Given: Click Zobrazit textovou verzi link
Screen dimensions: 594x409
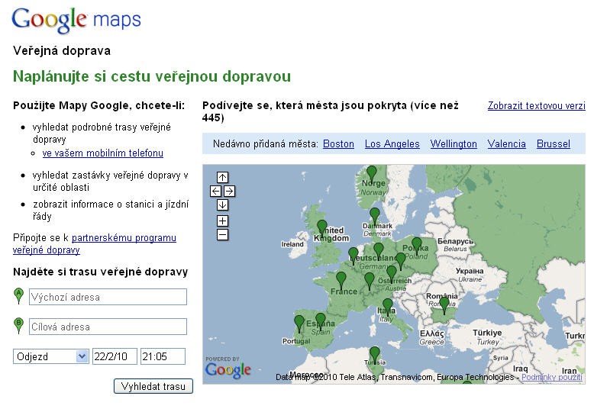Looking at the screenshot, I should click(x=537, y=105).
